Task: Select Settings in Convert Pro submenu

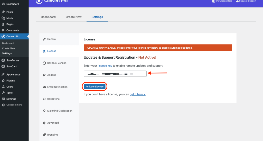Action: [7, 53]
